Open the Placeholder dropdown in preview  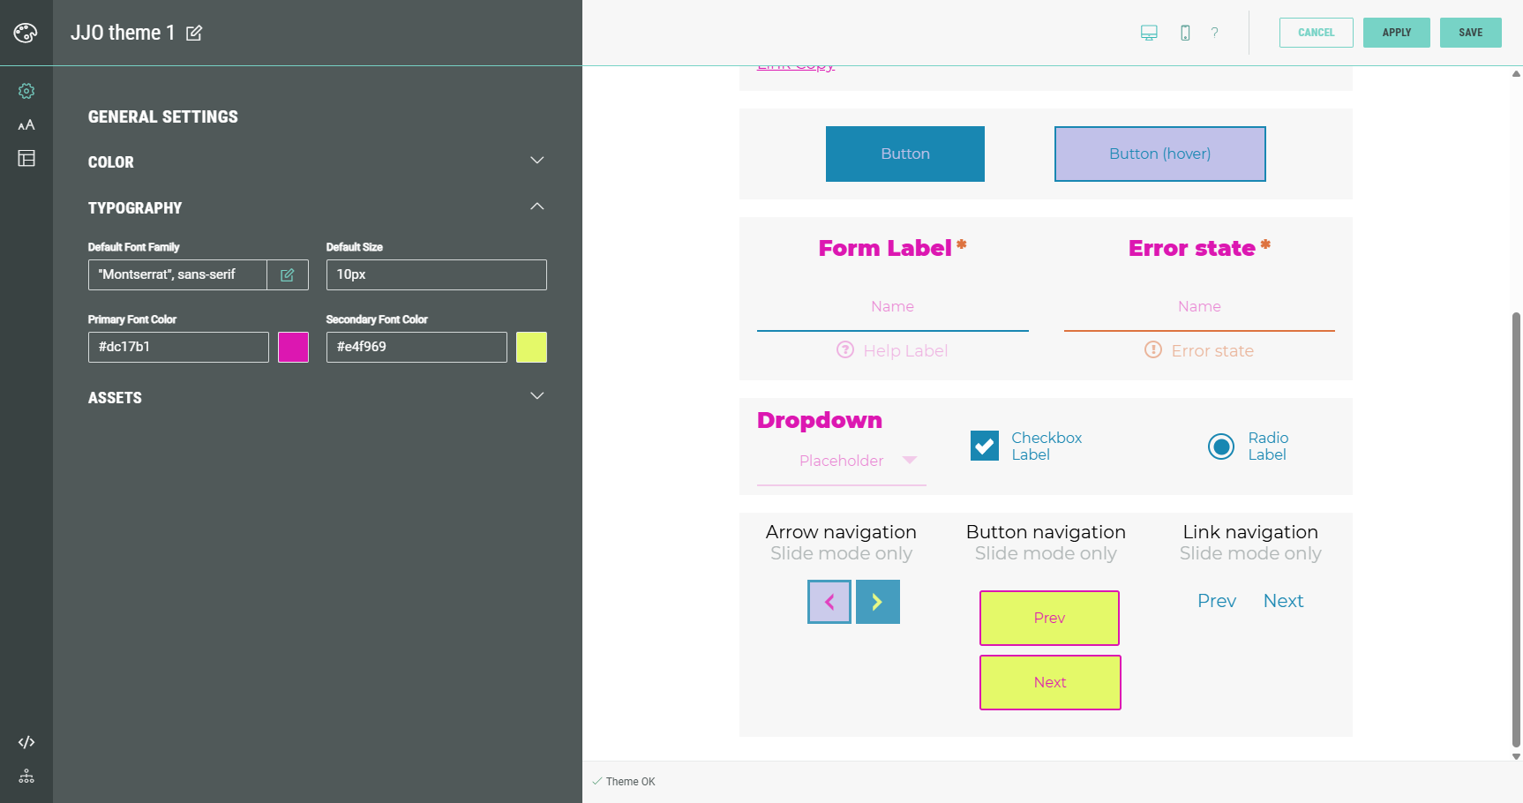point(842,461)
